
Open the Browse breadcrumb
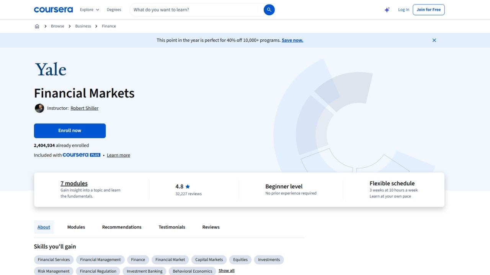[58, 26]
